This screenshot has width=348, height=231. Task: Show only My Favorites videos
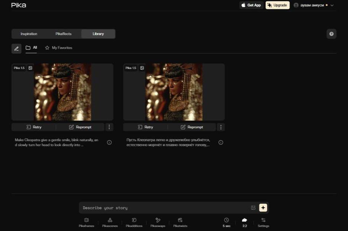coord(59,48)
